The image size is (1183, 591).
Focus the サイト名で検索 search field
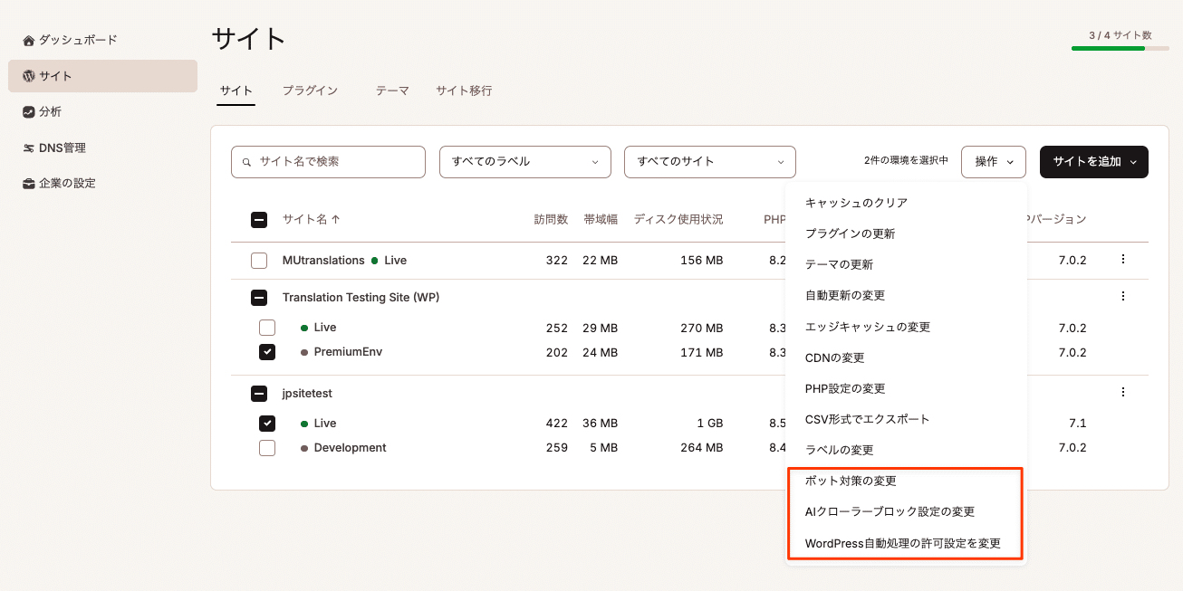coord(328,161)
